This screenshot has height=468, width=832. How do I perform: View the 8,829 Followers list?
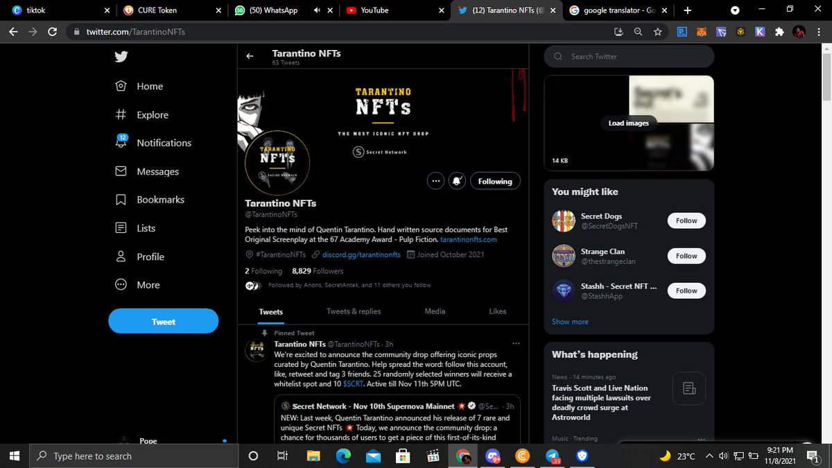318,271
